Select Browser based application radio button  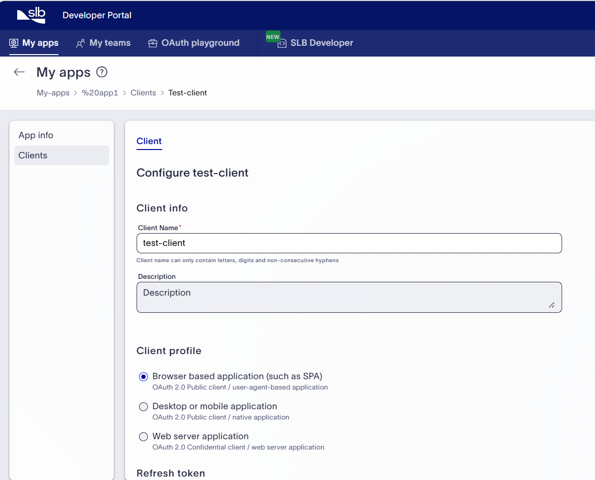[x=143, y=377]
